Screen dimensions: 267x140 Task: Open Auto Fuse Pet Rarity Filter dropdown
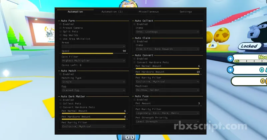pos(168,113)
